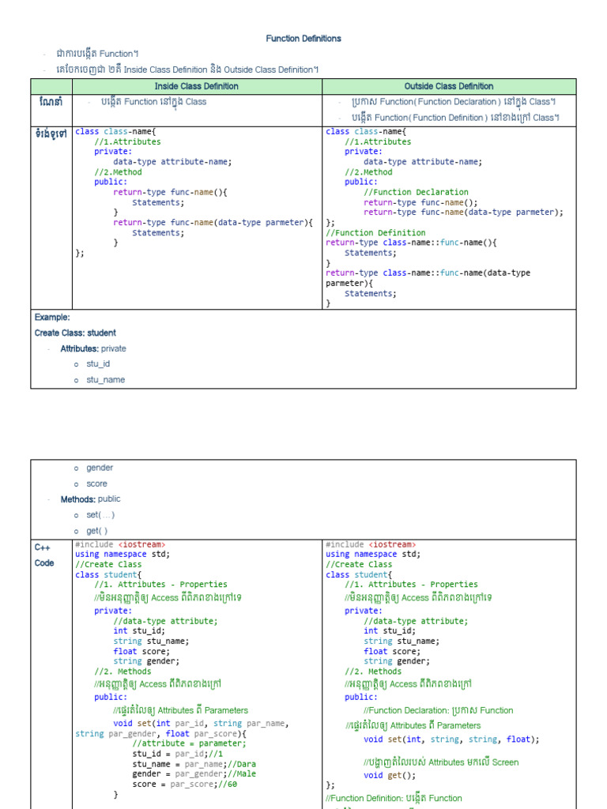This screenshot has height=809, width=607.
Task: Click the 'set(...)' bullet list item
Action: point(100,515)
